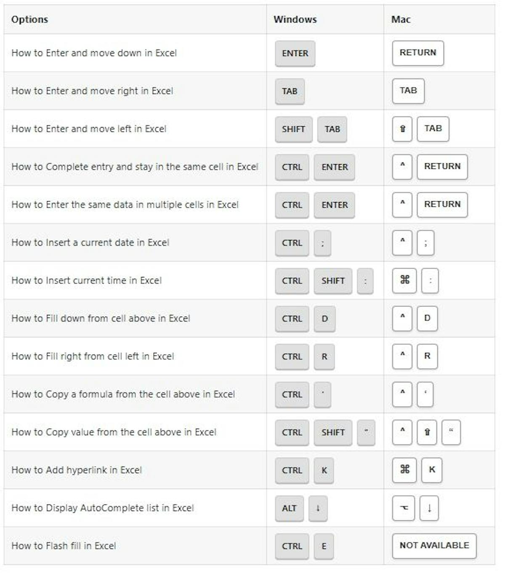
Task: Click Windows SHIFT key in Enter and move left row
Action: 293,129
